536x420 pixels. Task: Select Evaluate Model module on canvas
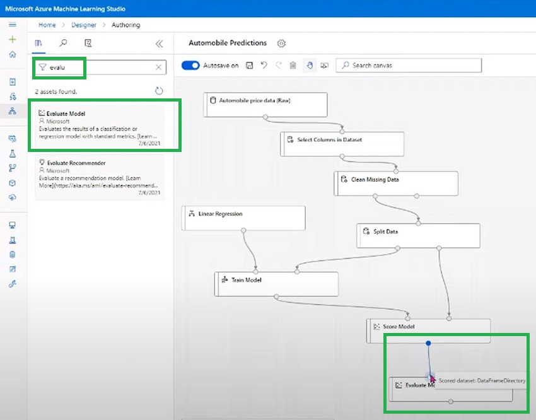click(x=451, y=389)
